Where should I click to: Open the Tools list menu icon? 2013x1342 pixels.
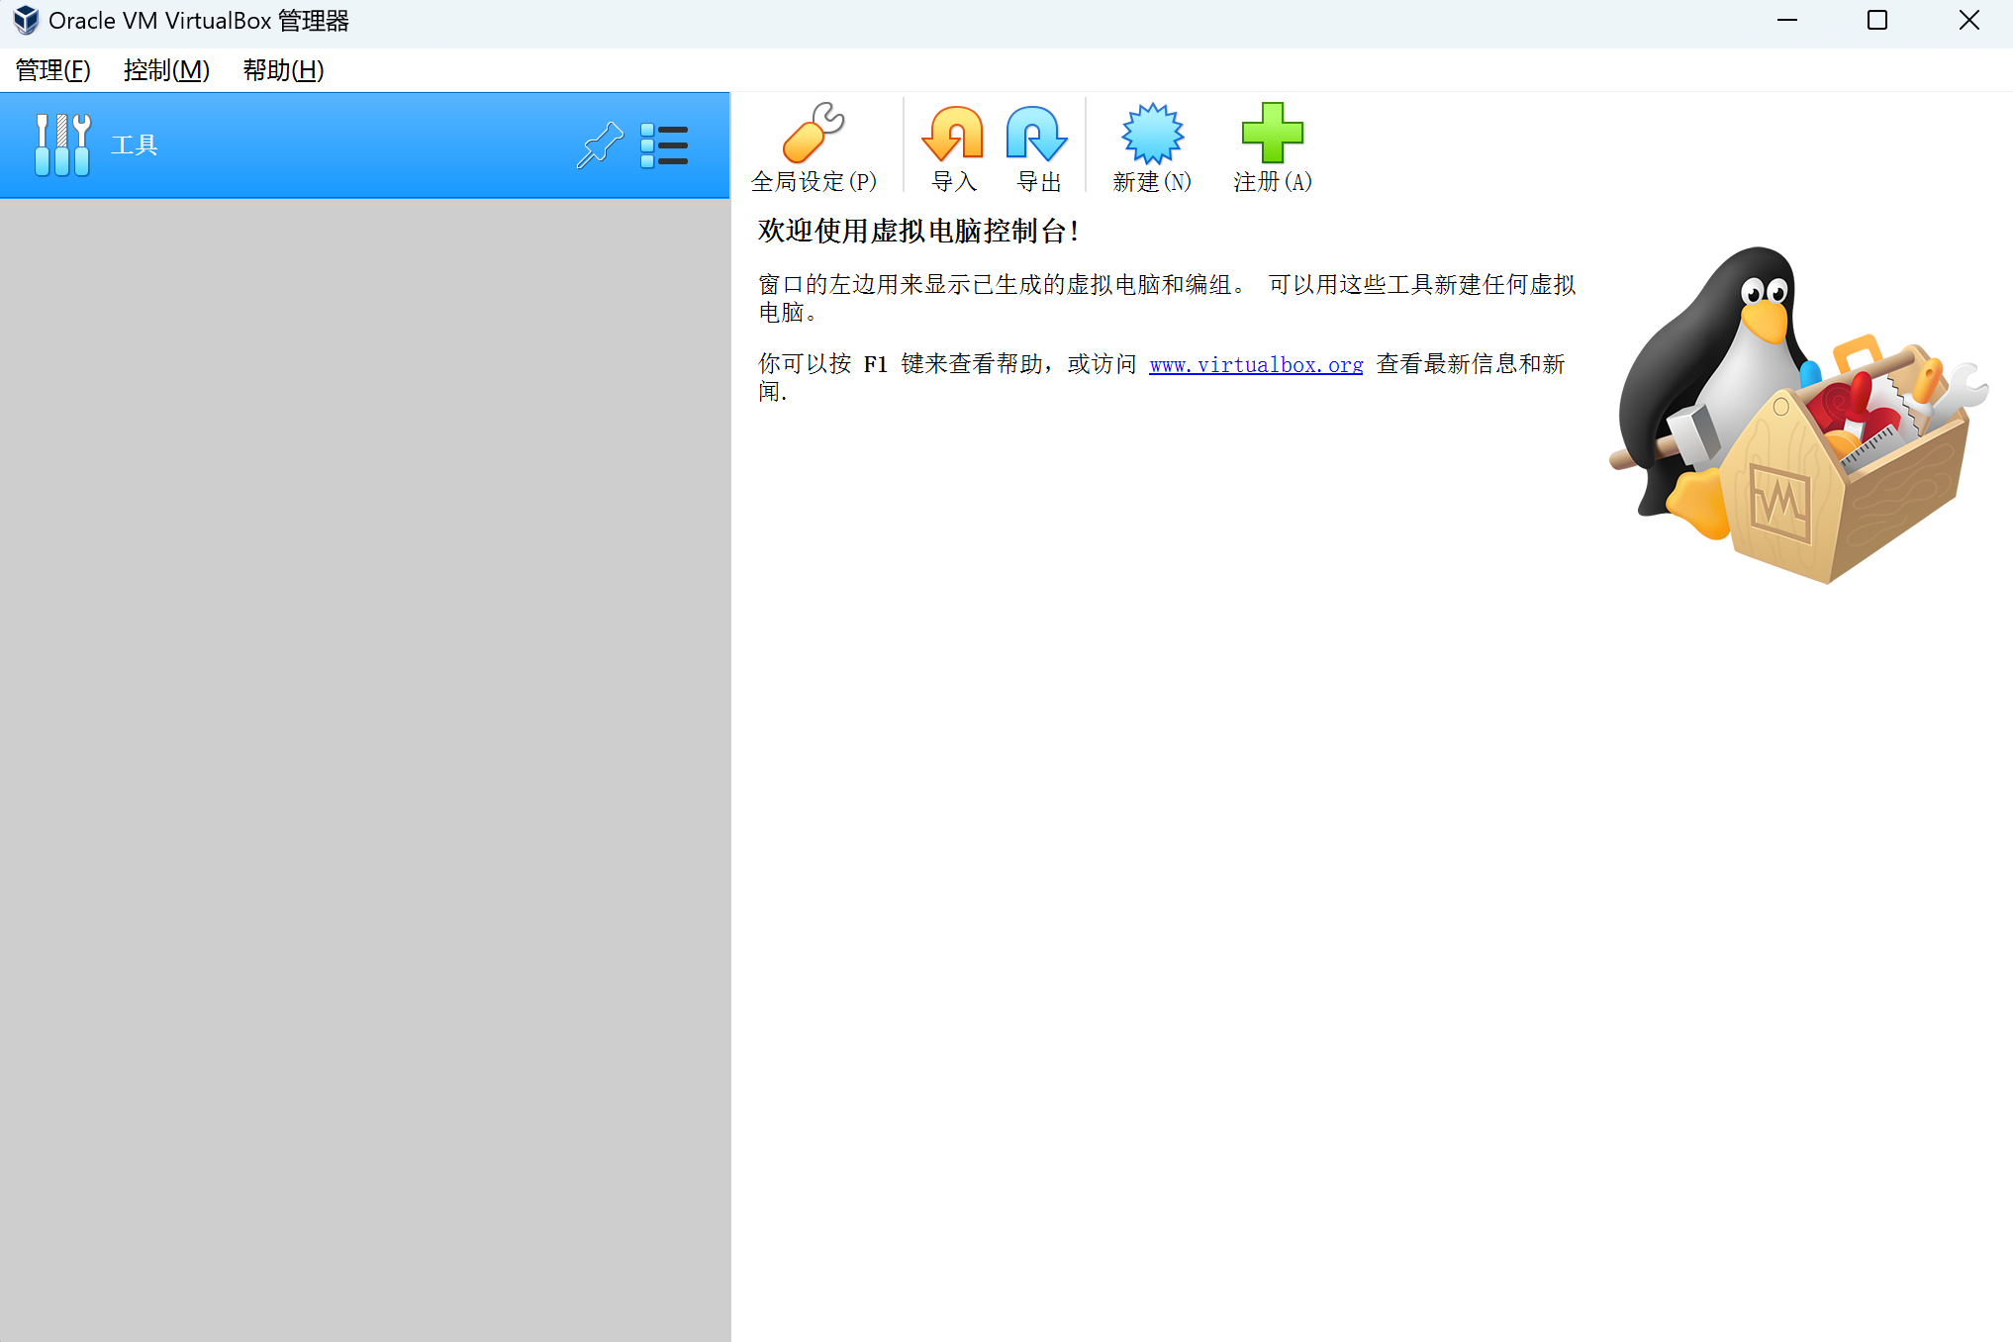pyautogui.click(x=664, y=145)
